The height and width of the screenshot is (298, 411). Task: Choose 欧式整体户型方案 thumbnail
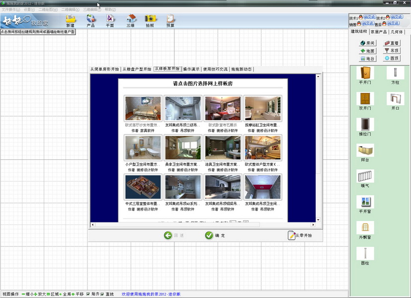pos(263,148)
